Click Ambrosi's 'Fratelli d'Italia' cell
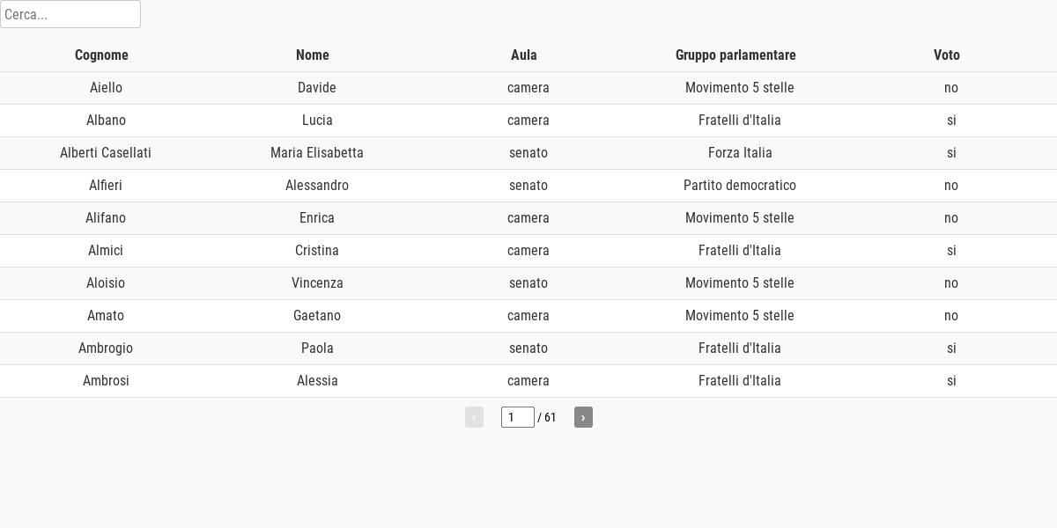Screen dimensions: 1057x528 tap(740, 381)
